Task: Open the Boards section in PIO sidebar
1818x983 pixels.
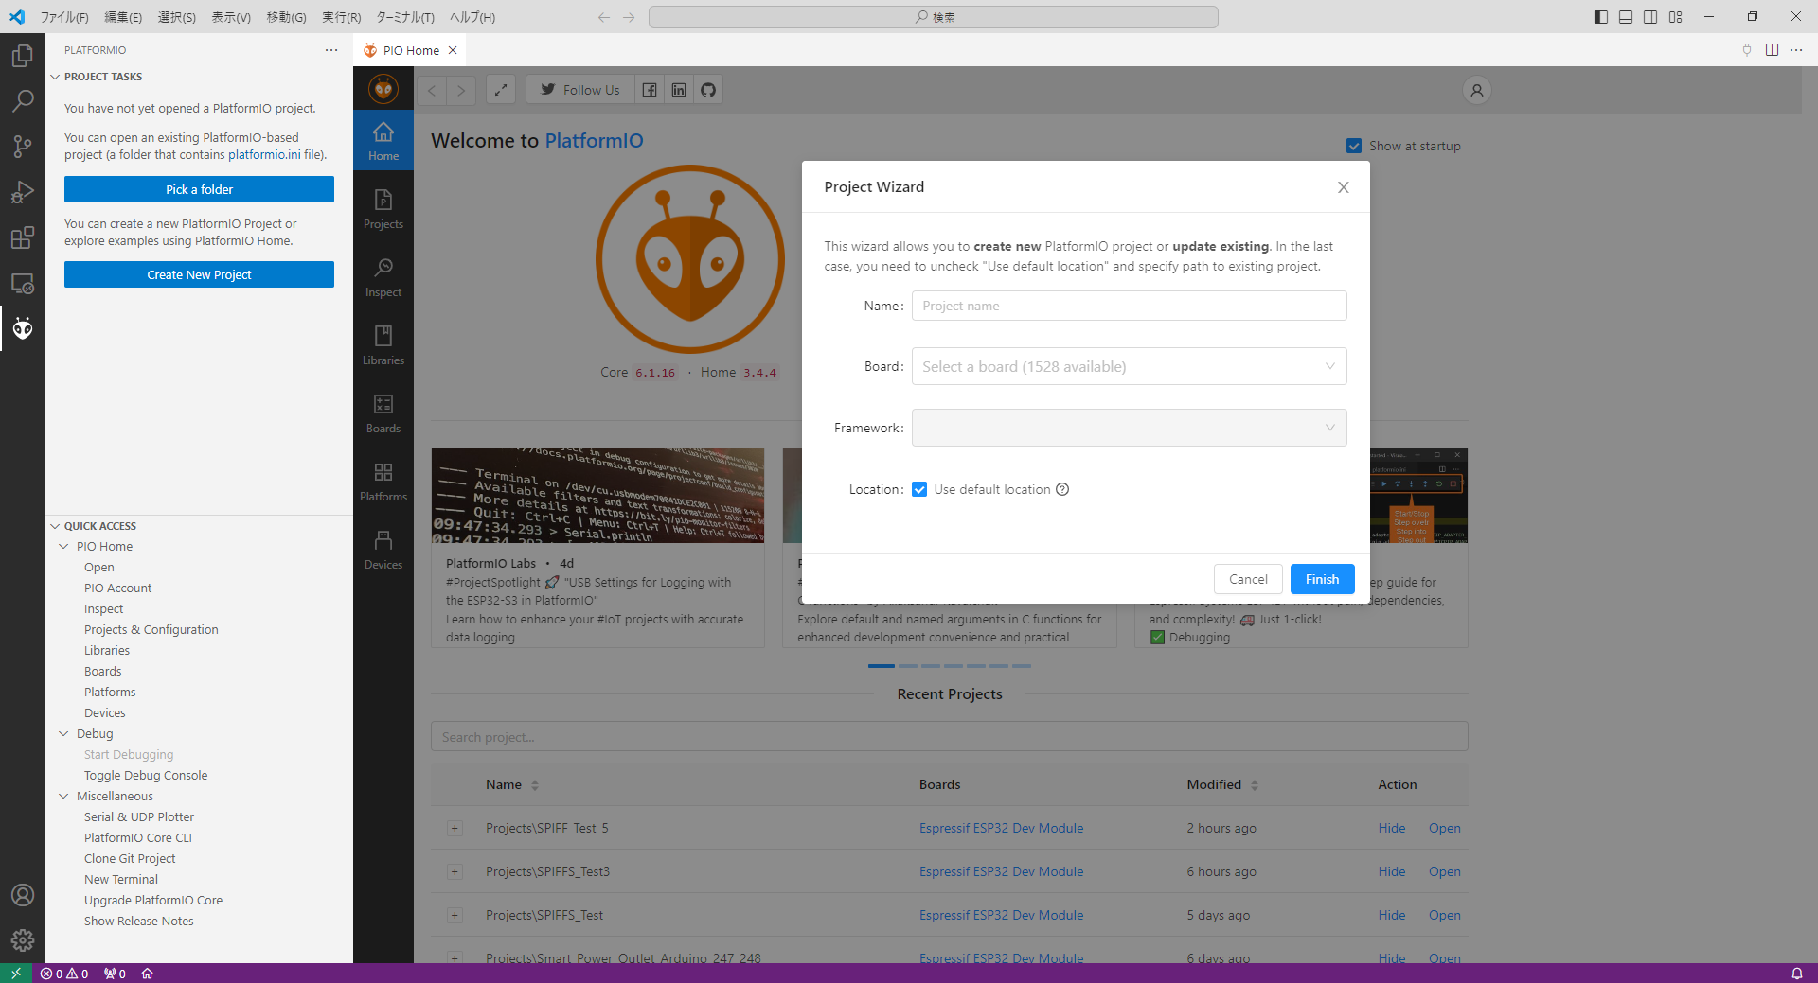Action: (383, 413)
